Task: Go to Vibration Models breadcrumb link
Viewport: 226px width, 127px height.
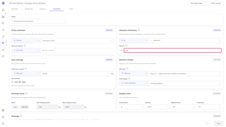Action: point(16,3)
